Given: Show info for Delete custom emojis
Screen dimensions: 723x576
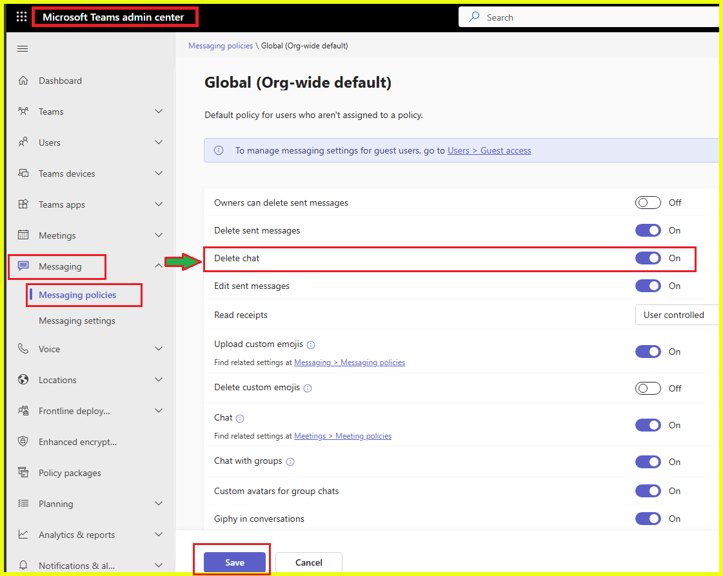Looking at the screenshot, I should point(308,388).
